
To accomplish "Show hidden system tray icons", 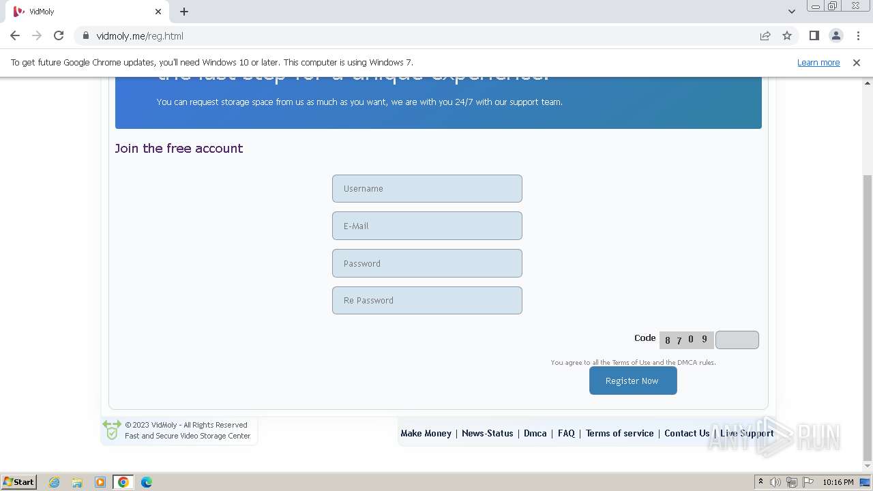I will 760,482.
